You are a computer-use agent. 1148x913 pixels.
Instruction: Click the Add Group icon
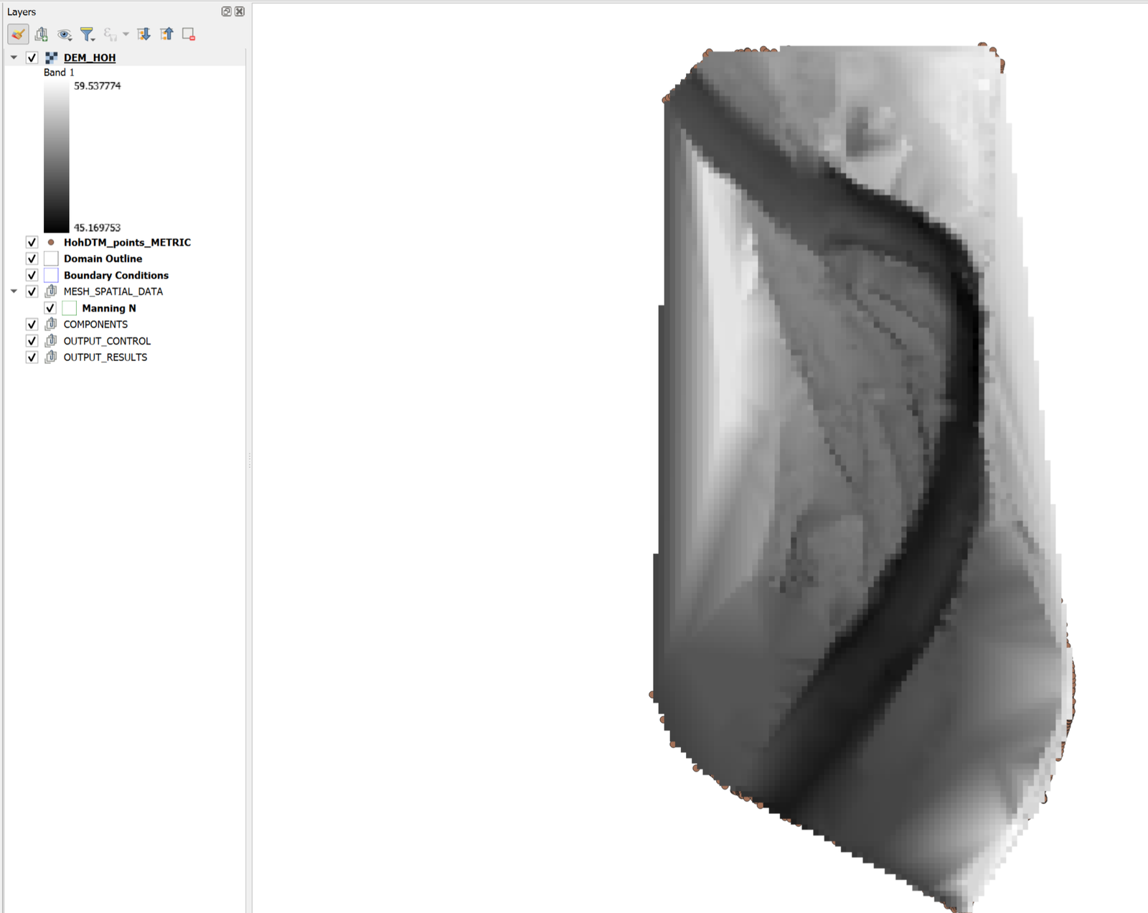(x=42, y=34)
